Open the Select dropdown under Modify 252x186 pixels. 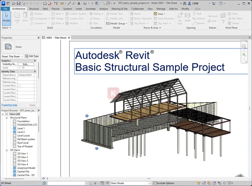6,28
